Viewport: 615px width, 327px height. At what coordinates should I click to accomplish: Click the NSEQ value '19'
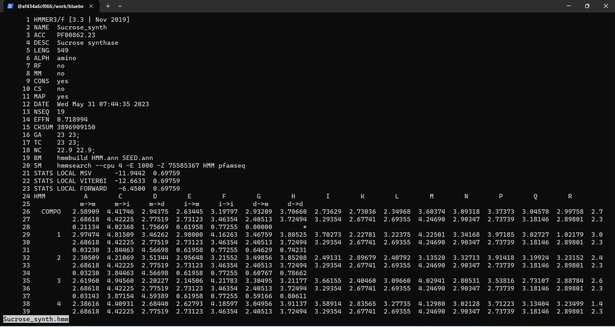pos(61,112)
